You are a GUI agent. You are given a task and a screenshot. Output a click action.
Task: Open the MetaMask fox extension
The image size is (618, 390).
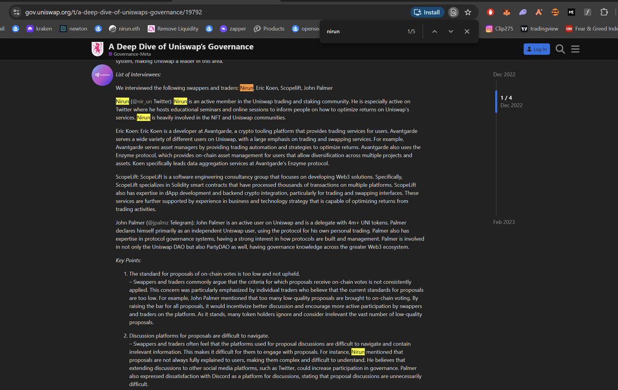click(507, 12)
